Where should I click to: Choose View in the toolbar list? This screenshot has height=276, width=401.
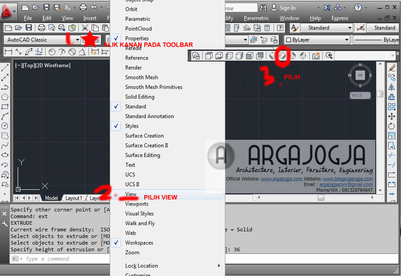(167, 194)
